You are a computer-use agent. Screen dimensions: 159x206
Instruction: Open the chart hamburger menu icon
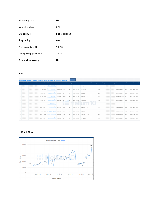point(91,145)
